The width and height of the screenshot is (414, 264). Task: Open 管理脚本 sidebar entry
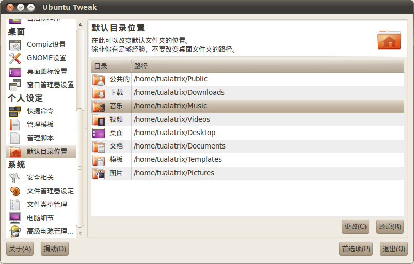tap(40, 138)
